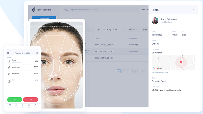This screenshot has height=114, width=203.
Task: Click the pagination previous page arrow
Action: (x=113, y=71)
